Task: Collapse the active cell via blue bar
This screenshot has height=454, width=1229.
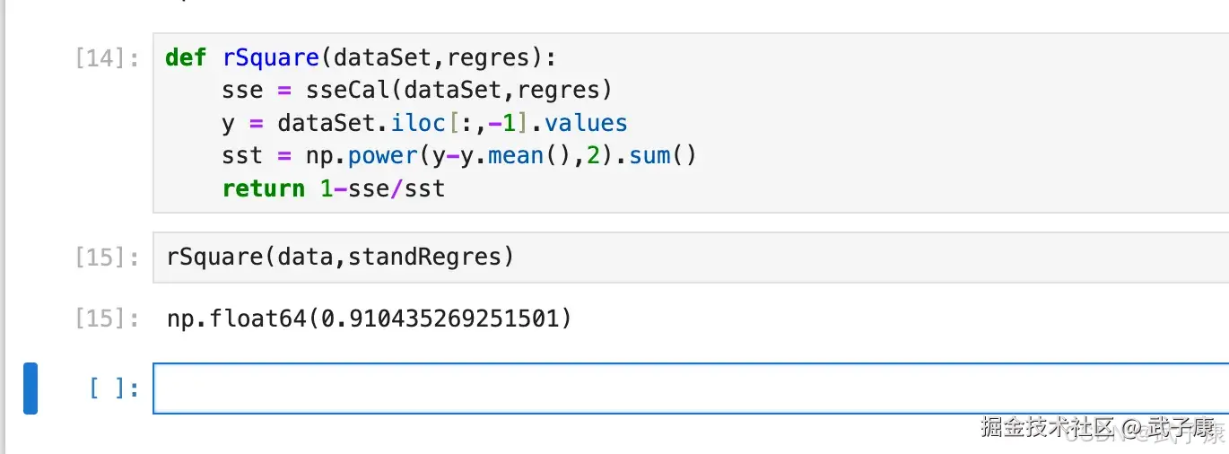Action: (31, 389)
